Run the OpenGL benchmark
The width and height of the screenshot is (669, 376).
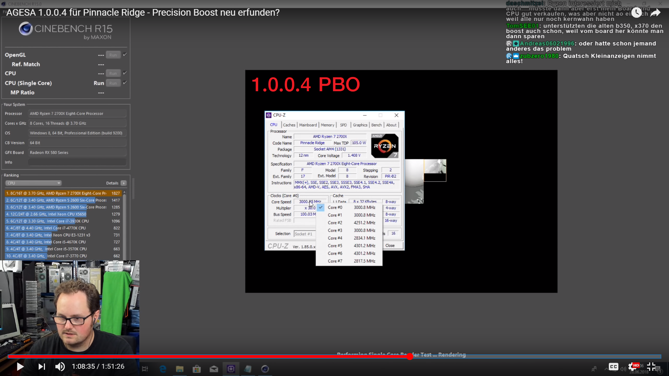(113, 55)
